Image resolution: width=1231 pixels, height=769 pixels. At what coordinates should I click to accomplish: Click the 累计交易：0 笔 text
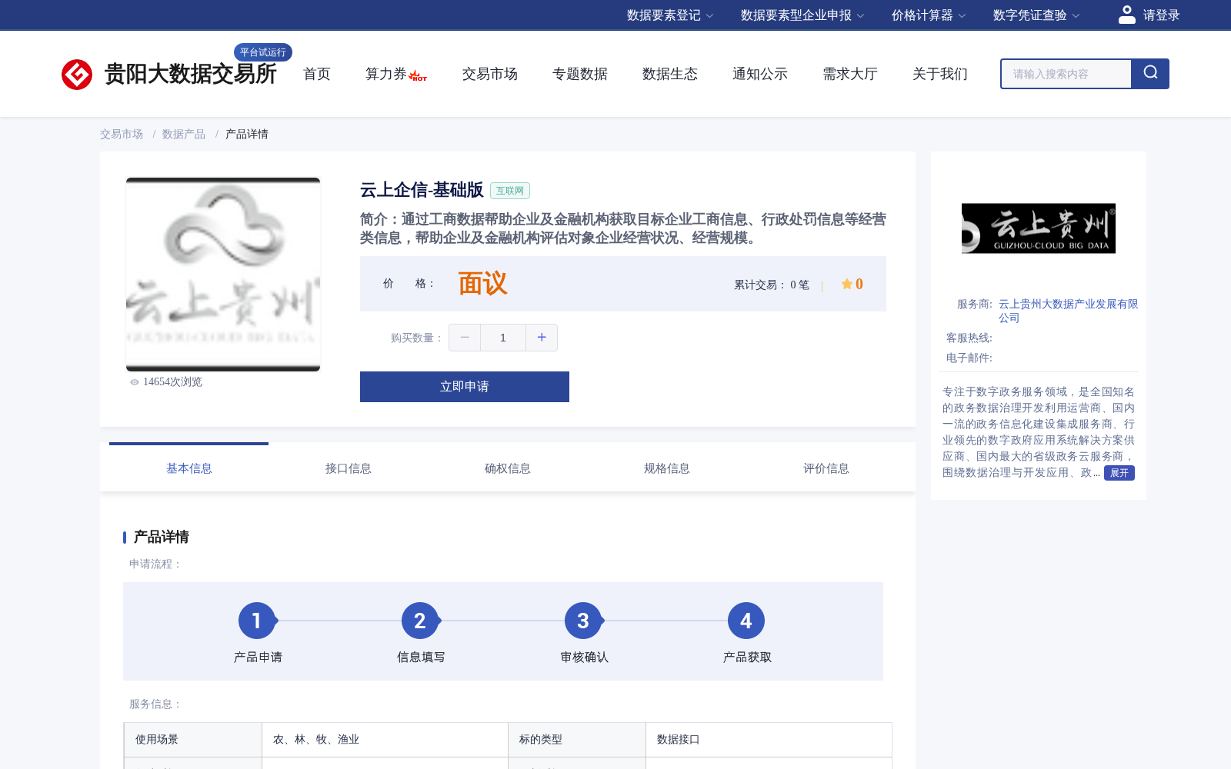point(772,285)
